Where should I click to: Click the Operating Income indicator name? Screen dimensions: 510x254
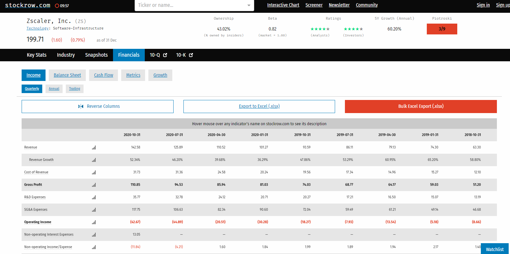[38, 222]
